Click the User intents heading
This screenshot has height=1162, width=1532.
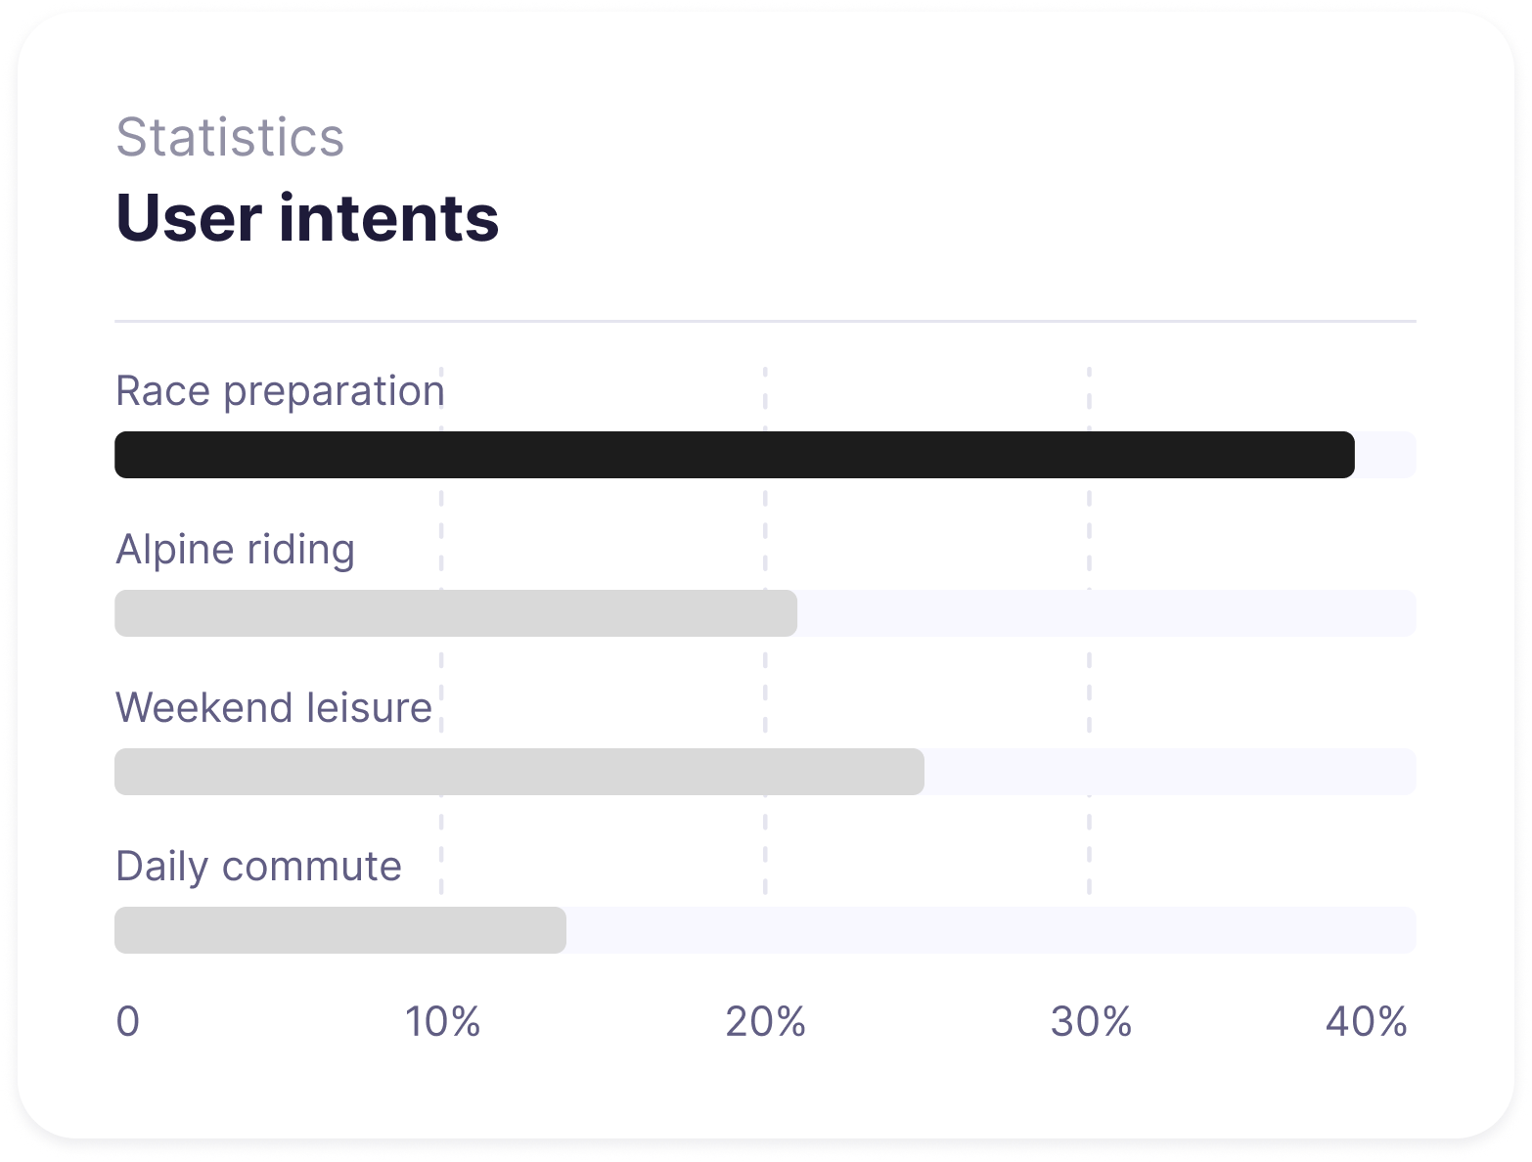(x=307, y=217)
